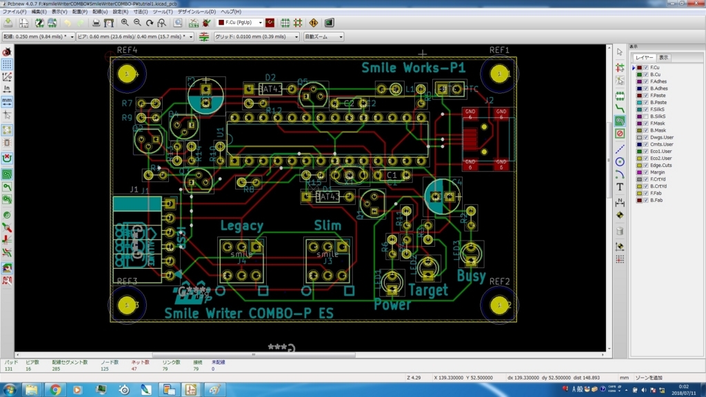Open the ファイル(F) menu
Image resolution: width=706 pixels, height=397 pixels.
pyautogui.click(x=14, y=12)
